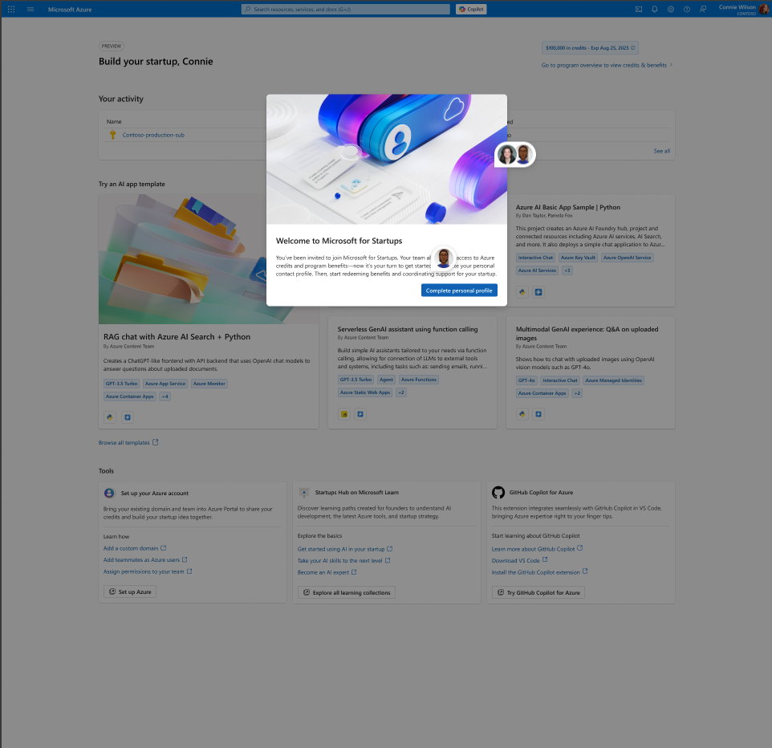Viewport: 772px width, 748px height.
Task: Go to program overview link
Action: pyautogui.click(x=603, y=65)
